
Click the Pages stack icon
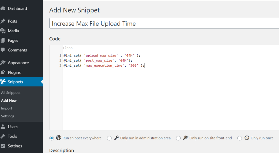[x=3, y=40]
